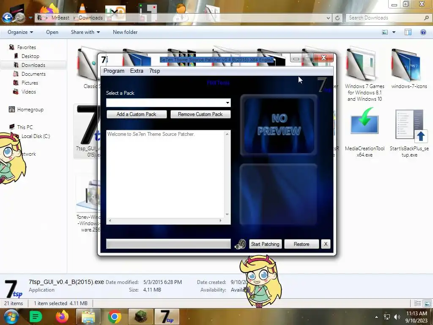Select Homegroup in navigation pane
The image size is (433, 325).
tap(30, 110)
